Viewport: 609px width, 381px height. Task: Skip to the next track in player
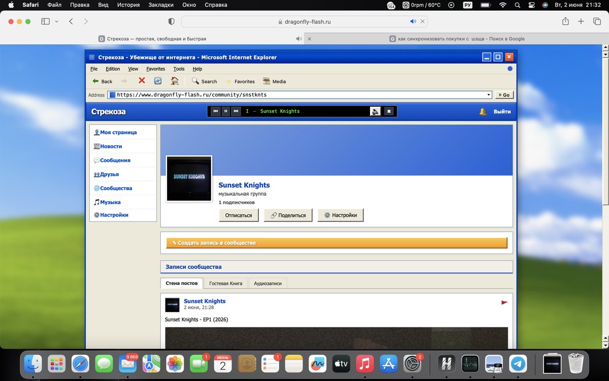pyautogui.click(x=236, y=111)
